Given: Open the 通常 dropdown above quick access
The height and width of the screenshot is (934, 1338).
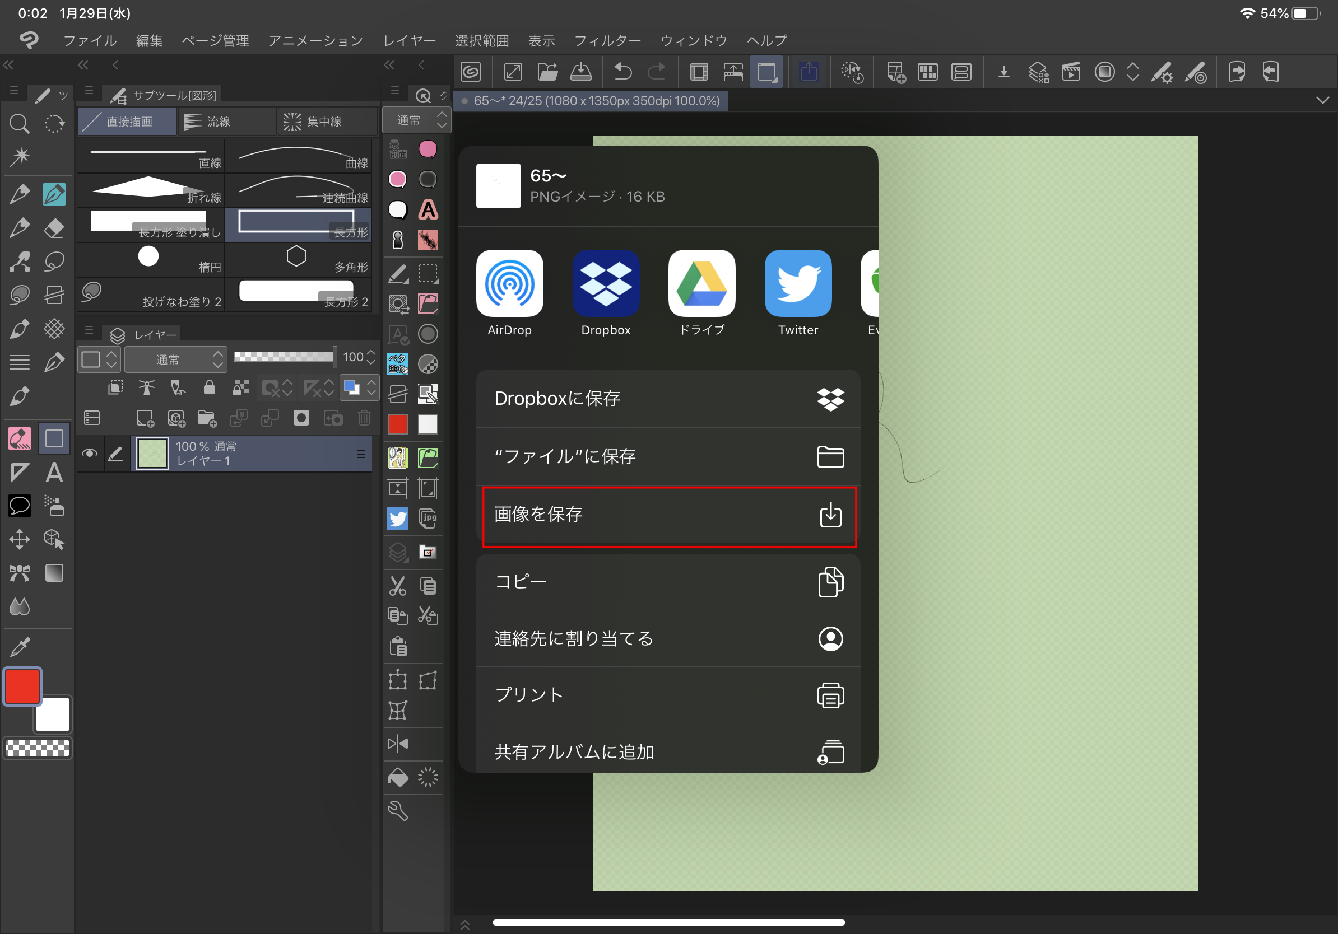Looking at the screenshot, I should [416, 120].
